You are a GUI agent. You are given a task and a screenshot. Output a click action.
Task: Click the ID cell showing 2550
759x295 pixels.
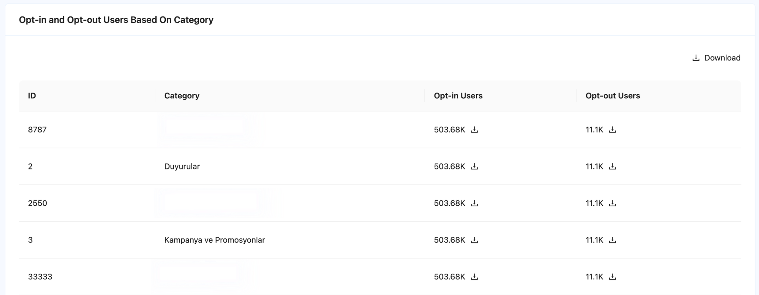tap(38, 203)
